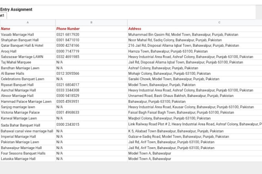Select the Kanwal Marriage Lawn cell
The height and width of the screenshot is (174, 262).
(27, 118)
